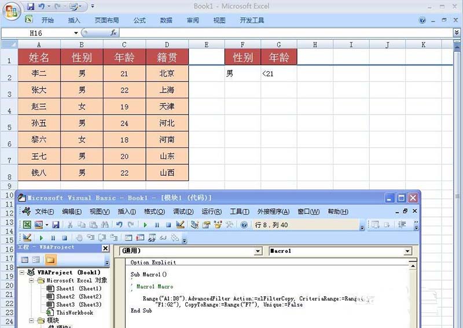Open Debug toolbar options arrow
Screen dimensions: 463x328
click(x=185, y=241)
